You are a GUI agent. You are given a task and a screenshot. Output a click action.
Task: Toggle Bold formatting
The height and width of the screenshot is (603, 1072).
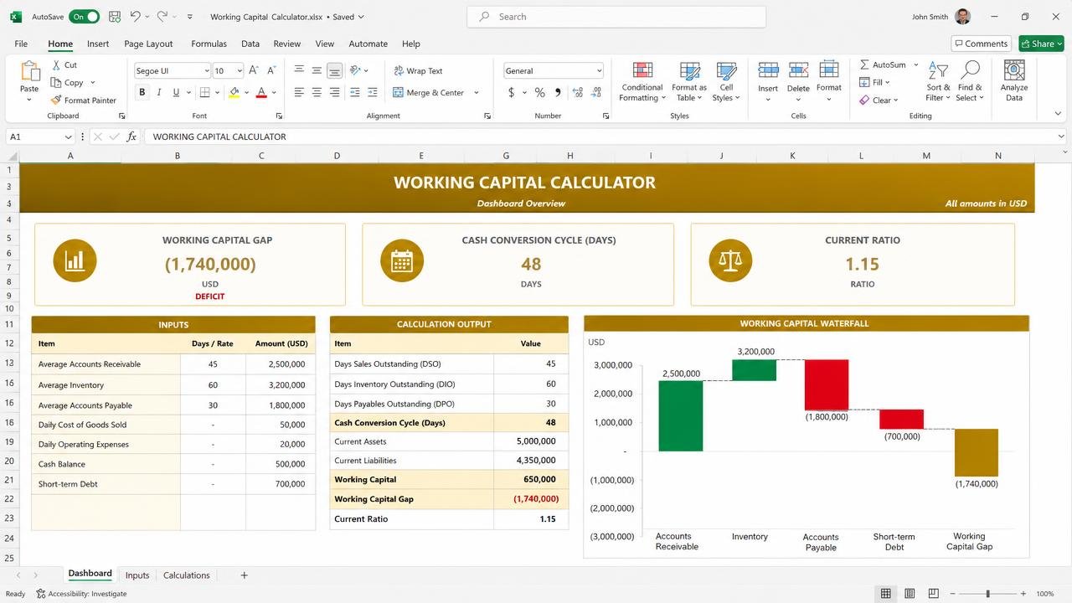point(142,93)
